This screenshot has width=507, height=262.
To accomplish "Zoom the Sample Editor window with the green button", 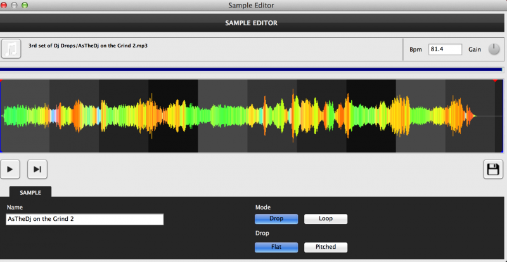I will pyautogui.click(x=25, y=5).
